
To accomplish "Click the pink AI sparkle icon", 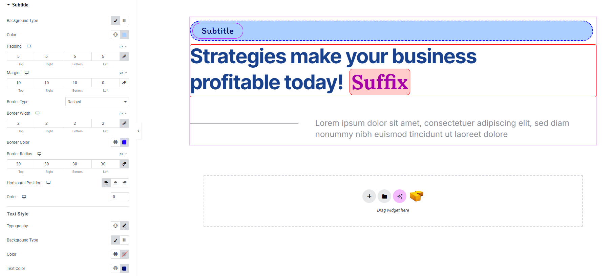I will coord(400,196).
